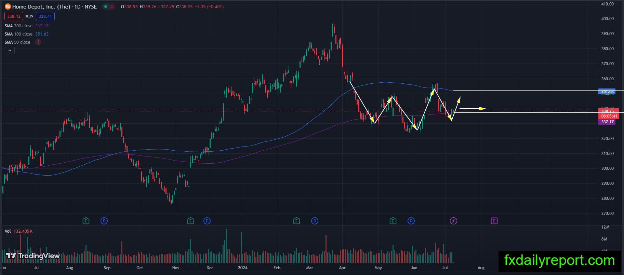Collapse the indicator legend with the chevron

(10, 51)
